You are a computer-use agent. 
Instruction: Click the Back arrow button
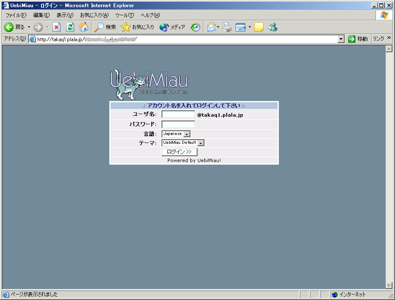coord(9,27)
